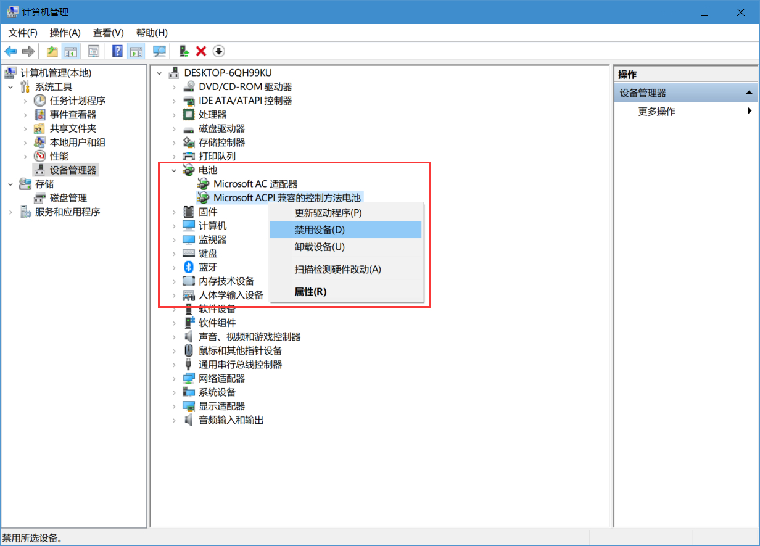
Task: Open the 查看 menu
Action: pos(107,33)
